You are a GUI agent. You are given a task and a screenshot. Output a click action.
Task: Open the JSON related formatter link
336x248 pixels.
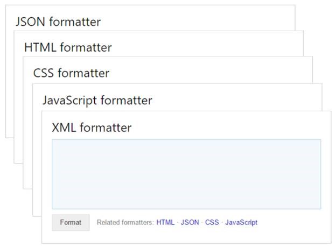tap(190, 222)
